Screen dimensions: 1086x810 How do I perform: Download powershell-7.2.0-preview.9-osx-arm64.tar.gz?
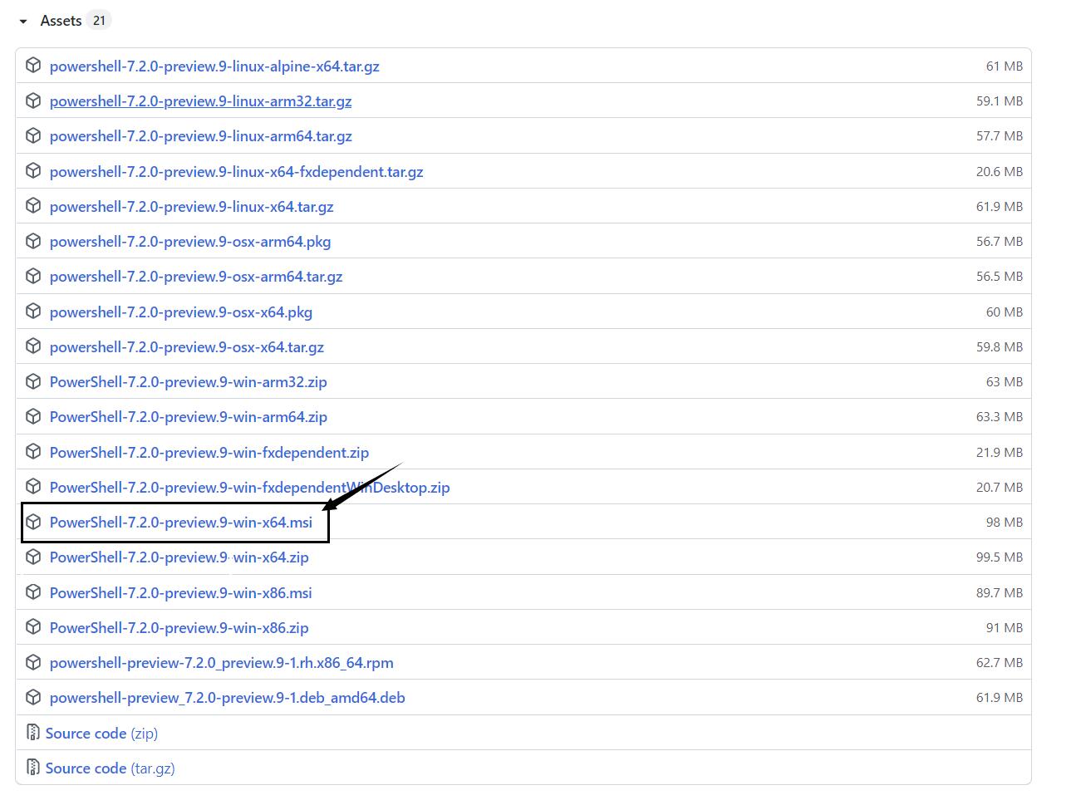196,277
